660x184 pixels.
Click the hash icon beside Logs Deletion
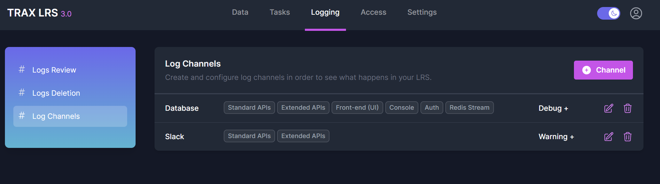point(22,93)
